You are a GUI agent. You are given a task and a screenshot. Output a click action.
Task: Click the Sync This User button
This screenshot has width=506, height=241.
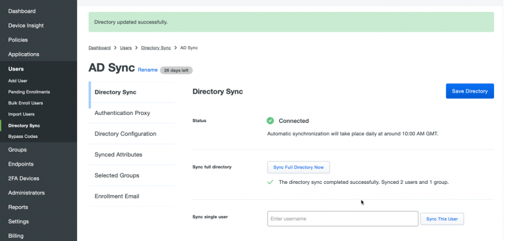coord(442,219)
